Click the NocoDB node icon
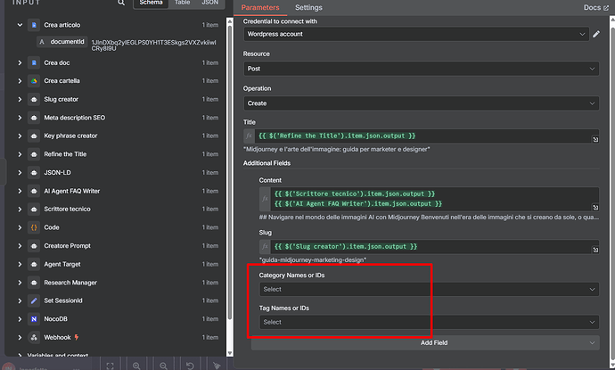615x370 pixels. click(34, 319)
